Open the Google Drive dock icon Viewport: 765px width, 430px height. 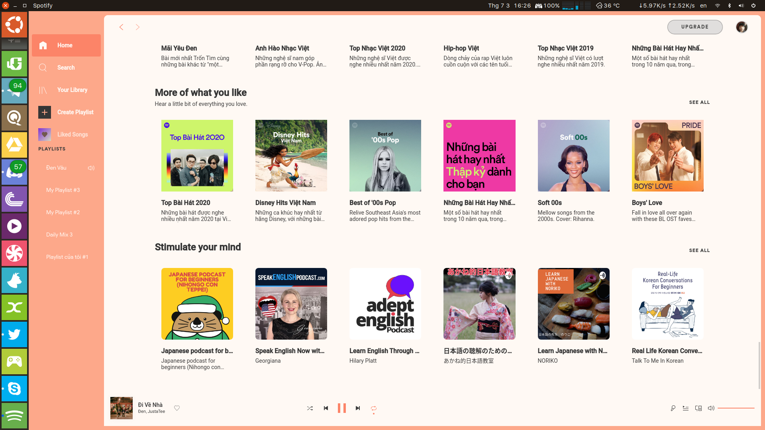[14, 145]
